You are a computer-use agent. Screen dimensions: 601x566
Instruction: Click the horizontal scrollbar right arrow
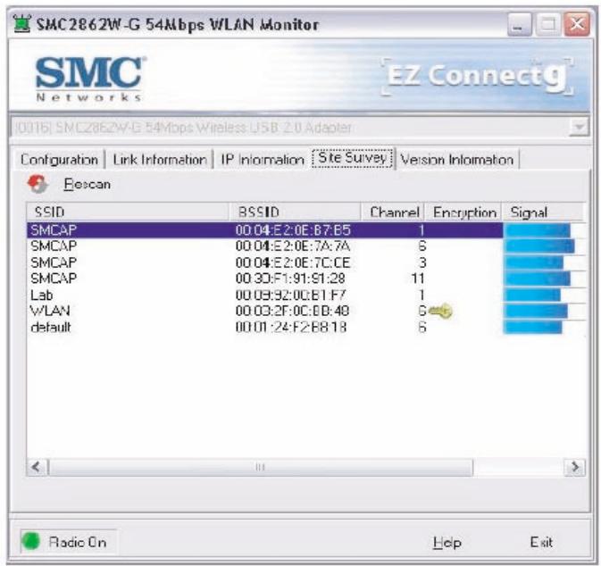[575, 467]
